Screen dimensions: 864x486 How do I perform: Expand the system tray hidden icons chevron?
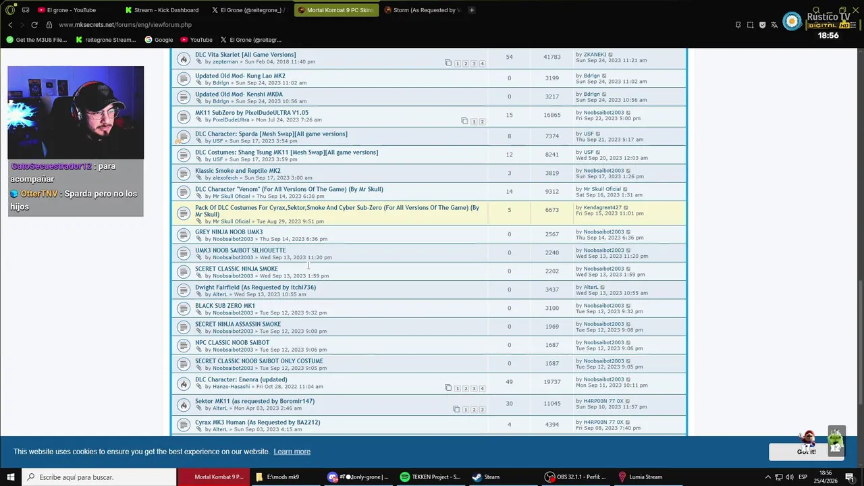pos(768,477)
